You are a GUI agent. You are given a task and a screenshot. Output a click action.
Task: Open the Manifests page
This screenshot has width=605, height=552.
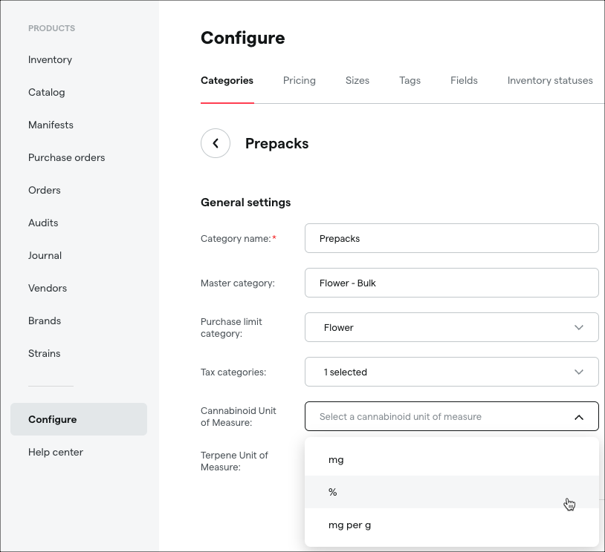pyautogui.click(x=51, y=125)
